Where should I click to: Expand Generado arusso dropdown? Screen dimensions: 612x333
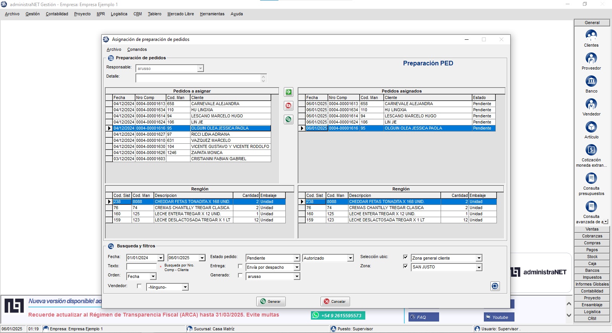coord(296,276)
